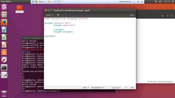The height and width of the screenshot is (98, 175).
Task: Click the red apache-ant entry in terminal
Action: [x=33, y=50]
